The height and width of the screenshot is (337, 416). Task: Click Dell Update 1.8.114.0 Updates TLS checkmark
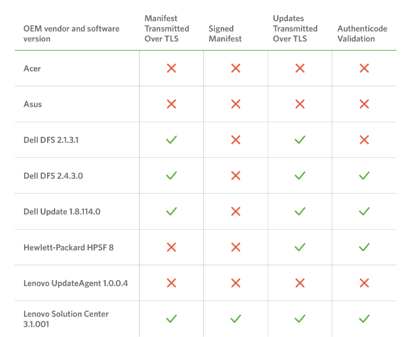[x=299, y=211]
